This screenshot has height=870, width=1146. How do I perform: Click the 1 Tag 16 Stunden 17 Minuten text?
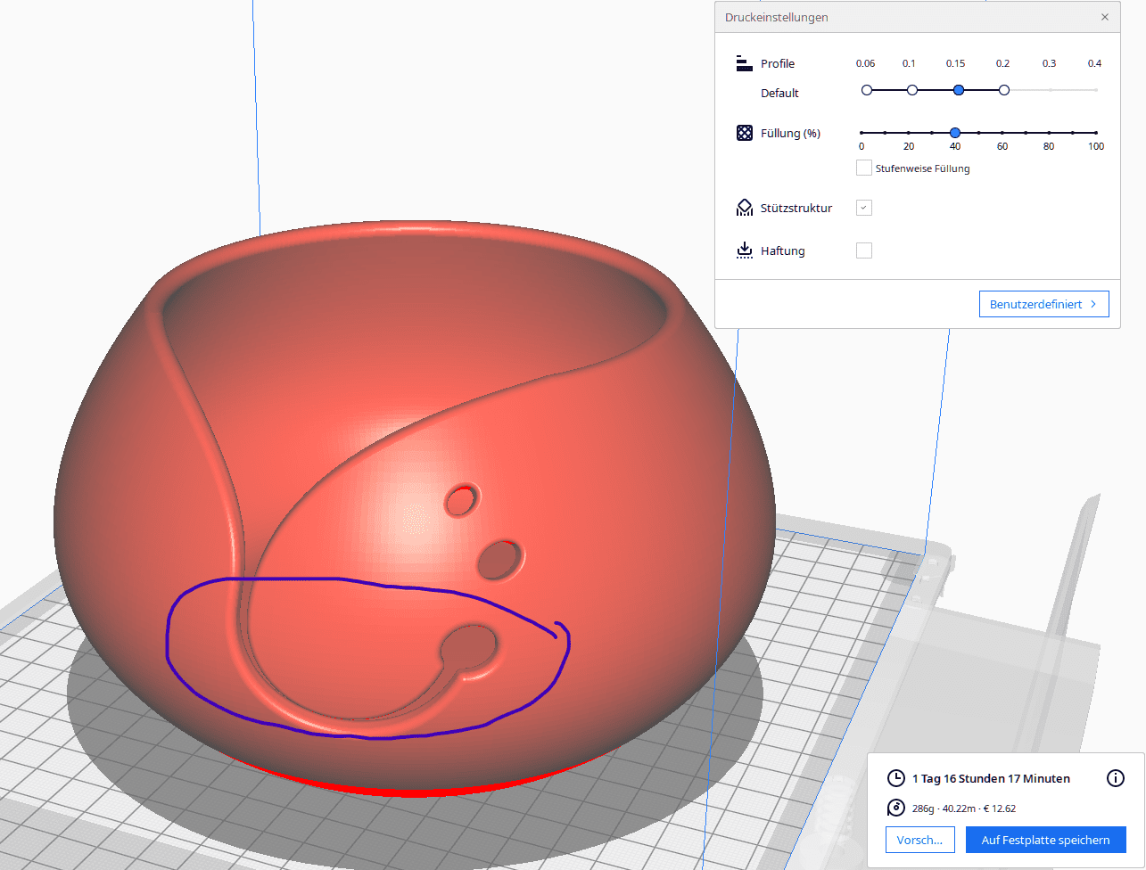[x=991, y=778]
